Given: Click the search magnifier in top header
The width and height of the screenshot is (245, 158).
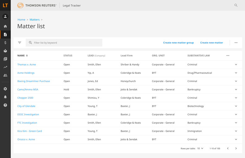Looking at the screenshot, I should [x=236, y=5].
